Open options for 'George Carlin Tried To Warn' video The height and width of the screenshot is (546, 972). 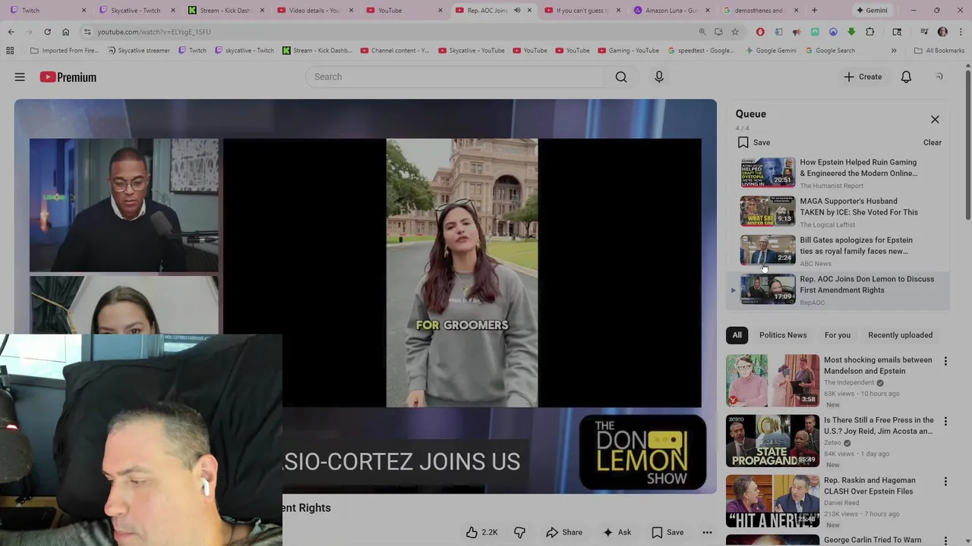pos(945,541)
